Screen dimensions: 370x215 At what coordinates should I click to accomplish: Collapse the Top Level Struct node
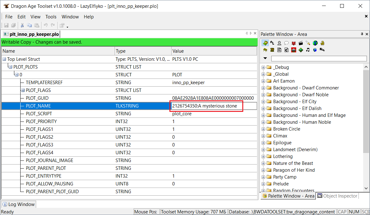4,59
